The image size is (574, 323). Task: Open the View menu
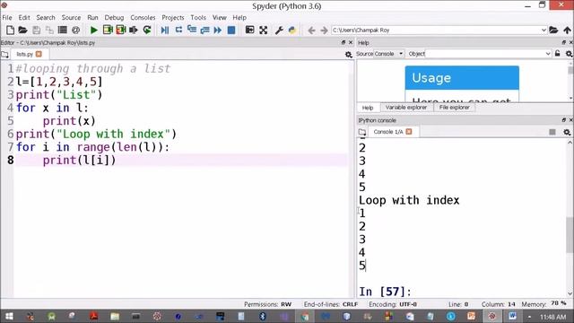219,17
